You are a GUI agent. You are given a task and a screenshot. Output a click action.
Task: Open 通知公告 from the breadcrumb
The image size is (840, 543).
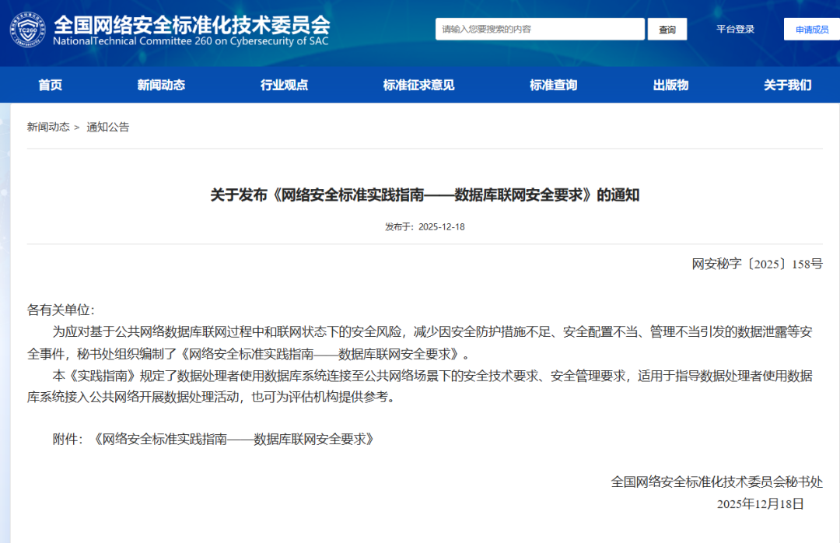coord(109,126)
